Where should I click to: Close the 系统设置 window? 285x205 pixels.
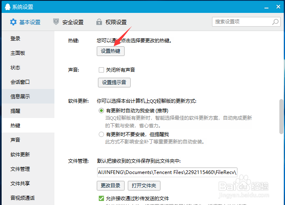point(278,7)
